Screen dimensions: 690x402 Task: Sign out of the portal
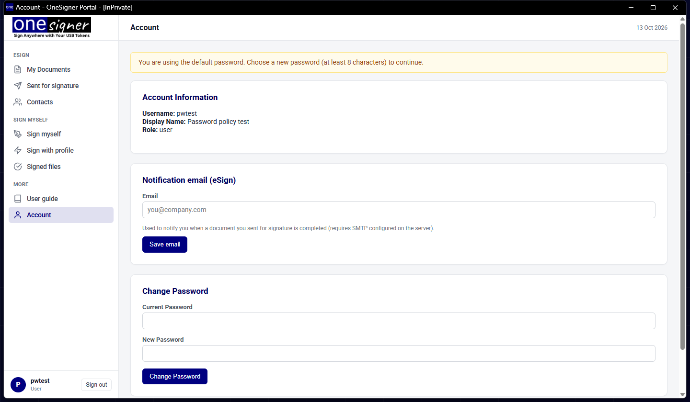[96, 385]
